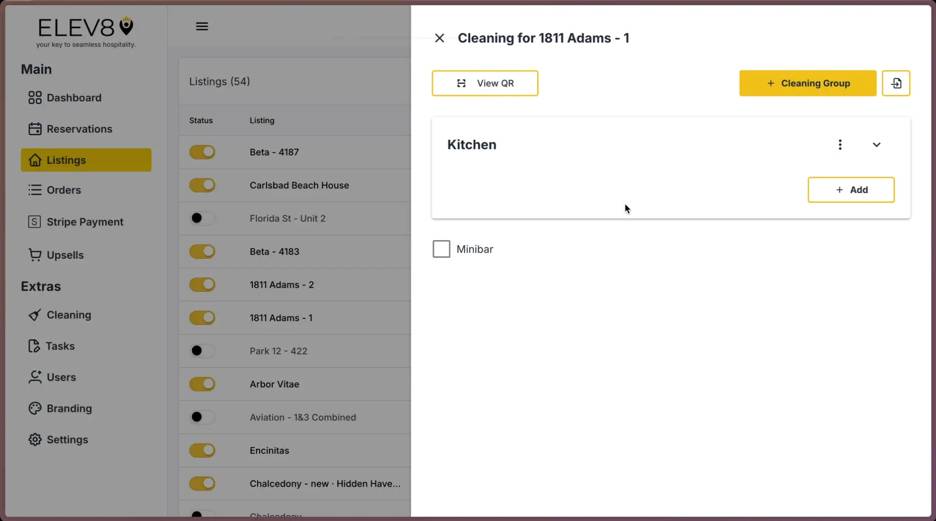
Task: Open Settings from the sidebar menu
Action: coord(67,439)
